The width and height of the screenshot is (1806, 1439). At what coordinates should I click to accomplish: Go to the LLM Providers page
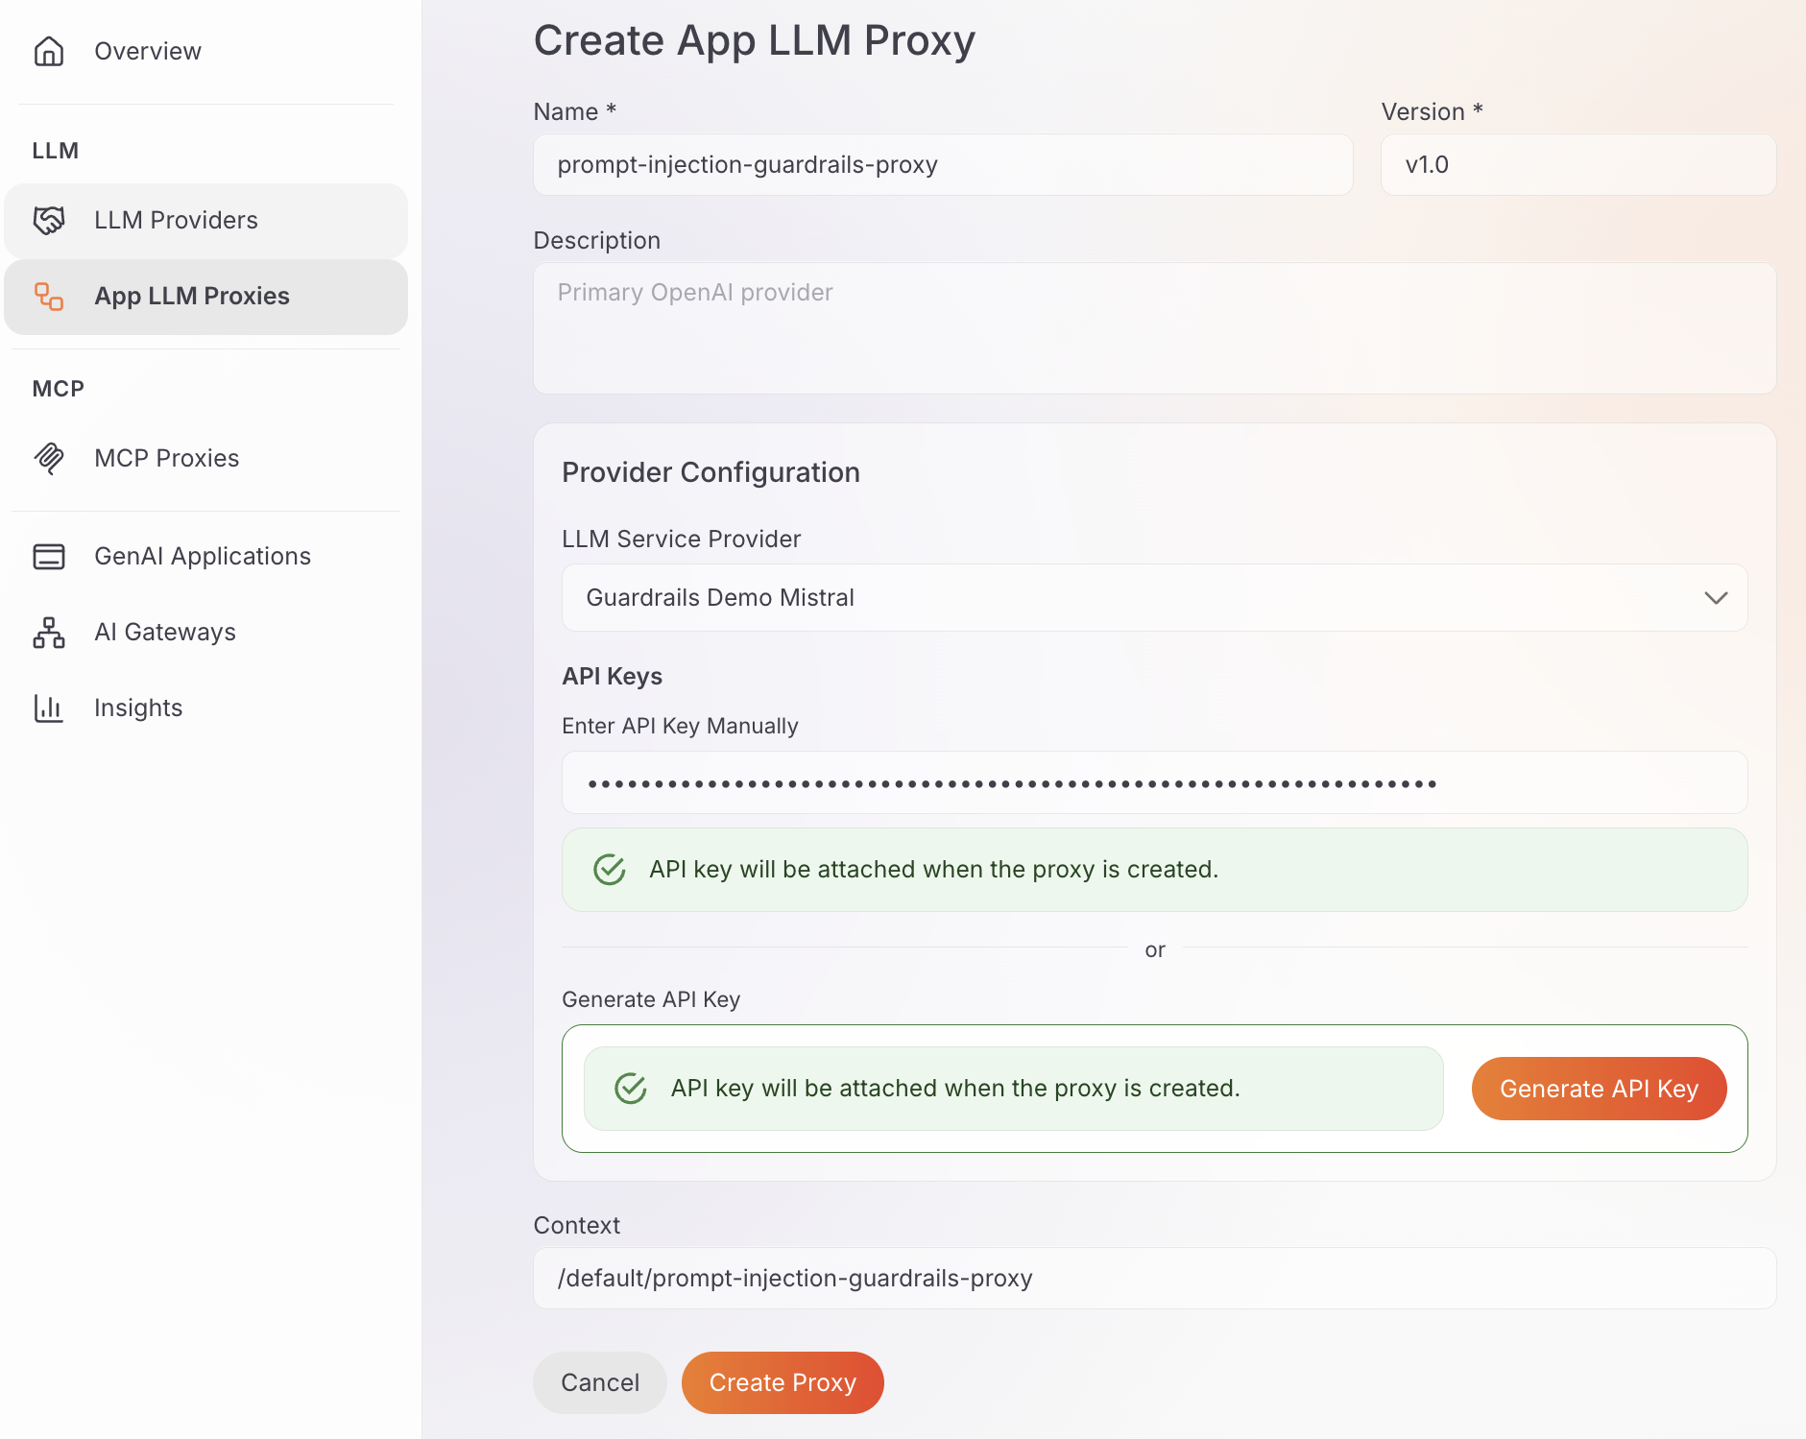(206, 220)
